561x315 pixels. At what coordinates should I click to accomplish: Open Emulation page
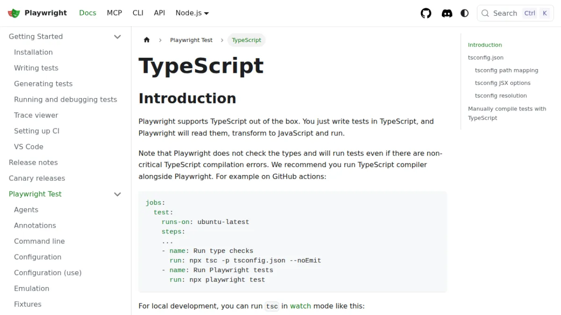[x=31, y=288]
